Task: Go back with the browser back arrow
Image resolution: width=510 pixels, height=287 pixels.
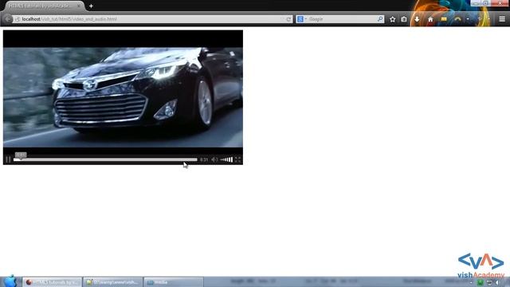Action: 8,19
